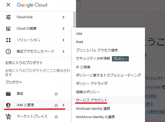This screenshot has height=122, width=165.
Task: Close the navigation menu with X icon
Action: (x=8, y=5)
